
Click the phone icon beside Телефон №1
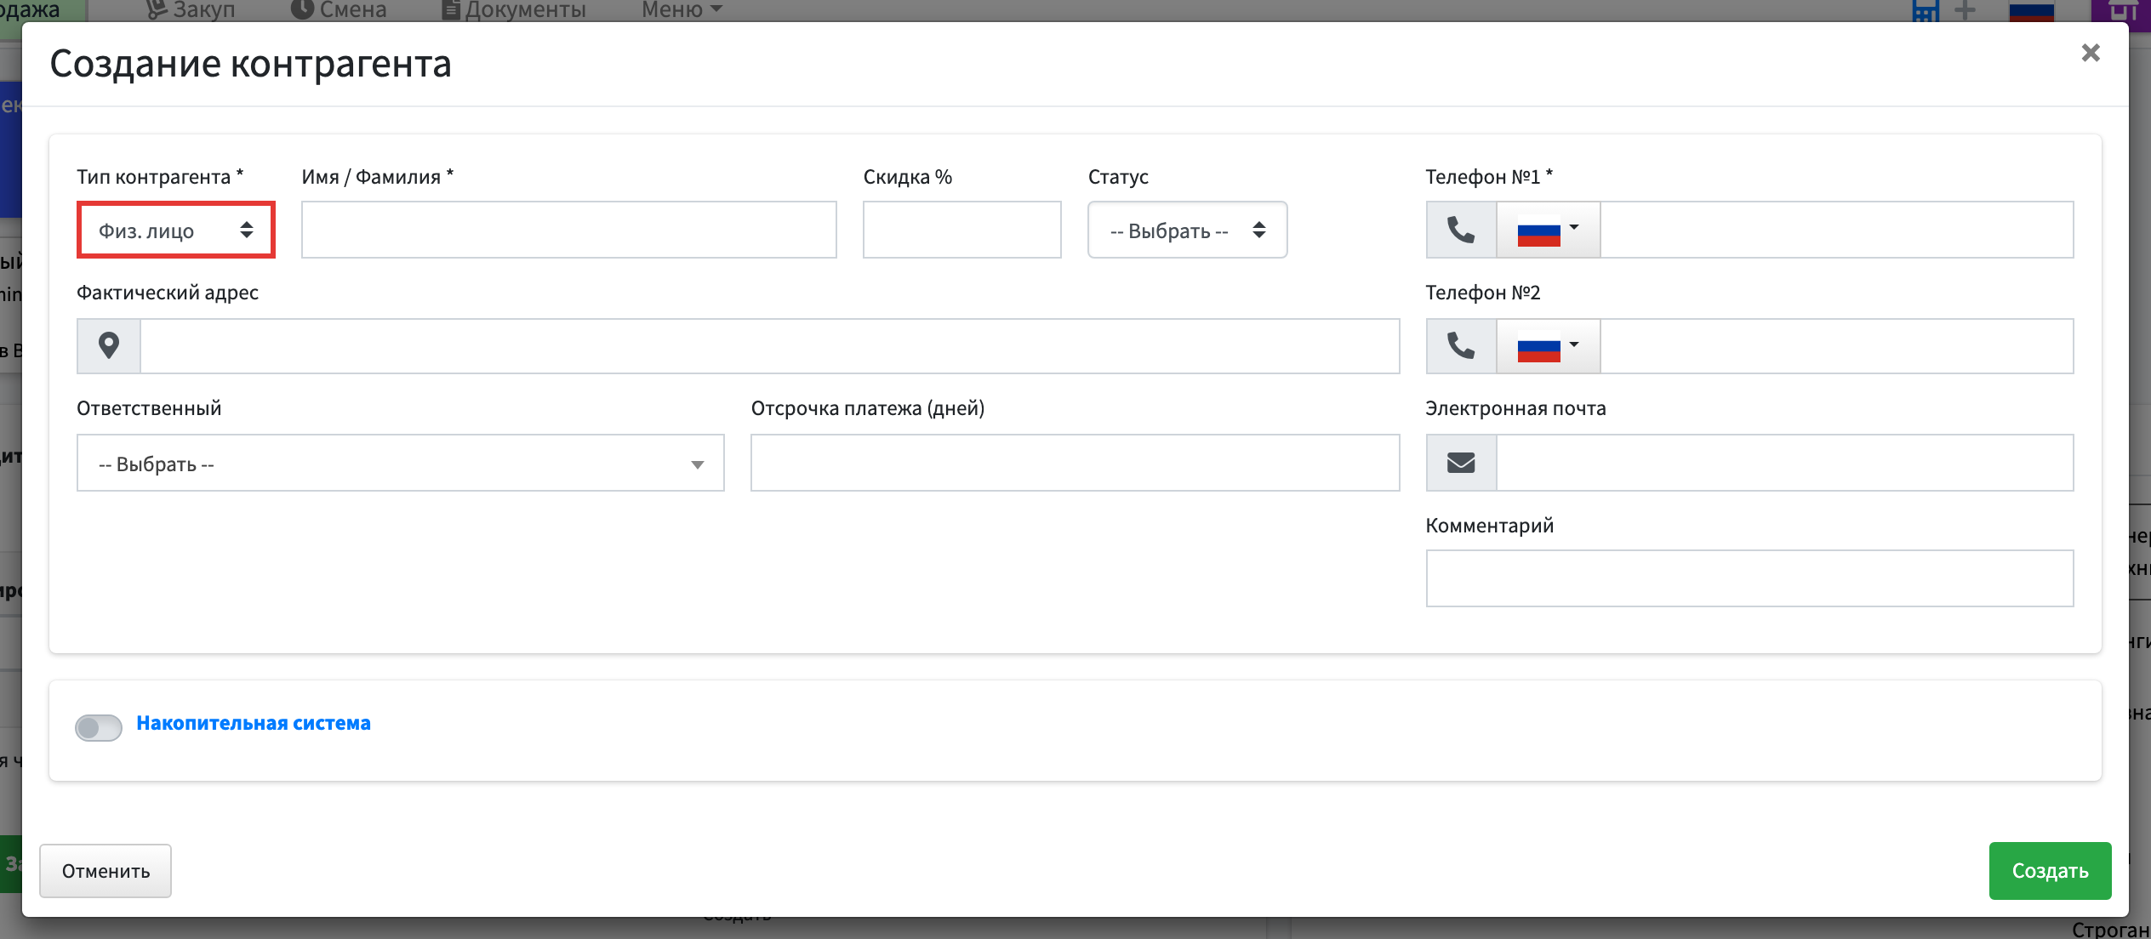click(1461, 230)
